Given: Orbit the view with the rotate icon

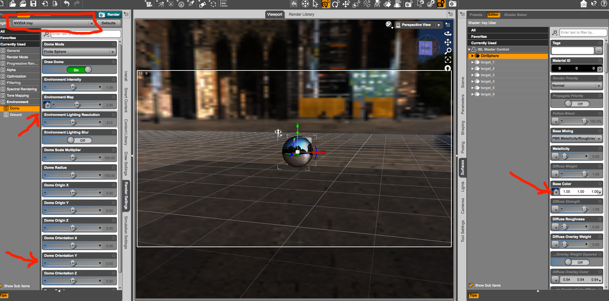Looking at the screenshot, I should (448, 33).
